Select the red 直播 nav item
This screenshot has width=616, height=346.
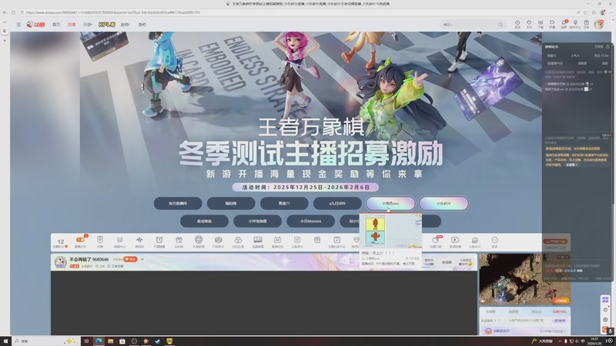click(72, 25)
